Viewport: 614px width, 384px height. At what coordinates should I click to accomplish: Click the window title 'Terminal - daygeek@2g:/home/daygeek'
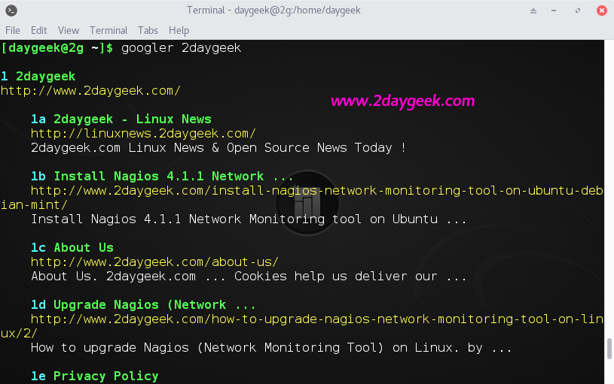click(273, 11)
